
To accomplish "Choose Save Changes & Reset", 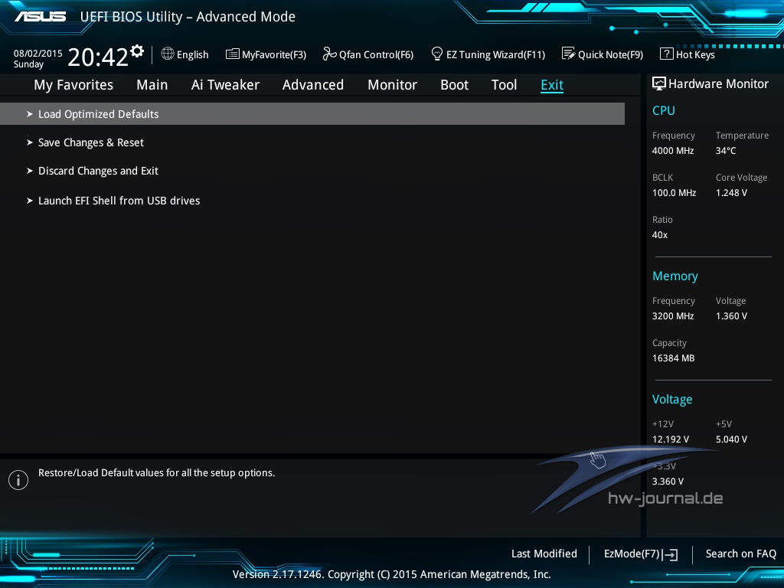I will pyautogui.click(x=91, y=142).
